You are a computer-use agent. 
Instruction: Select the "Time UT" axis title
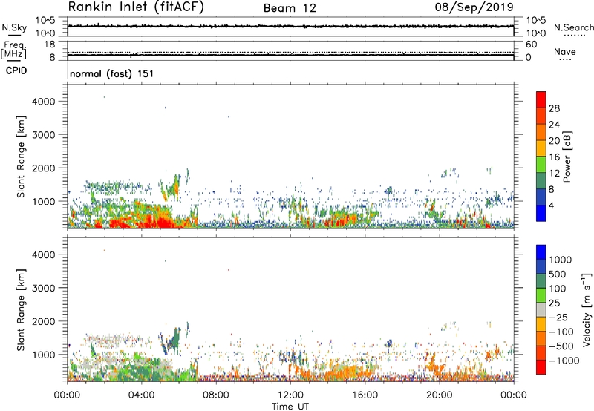click(290, 407)
